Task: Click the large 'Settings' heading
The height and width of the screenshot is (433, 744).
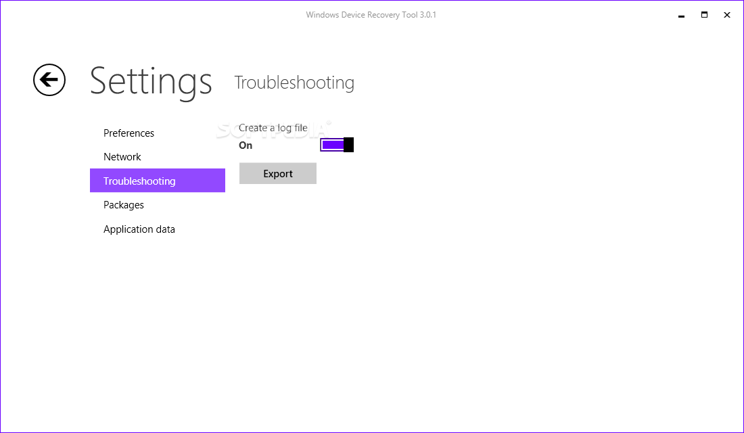Action: tap(150, 82)
